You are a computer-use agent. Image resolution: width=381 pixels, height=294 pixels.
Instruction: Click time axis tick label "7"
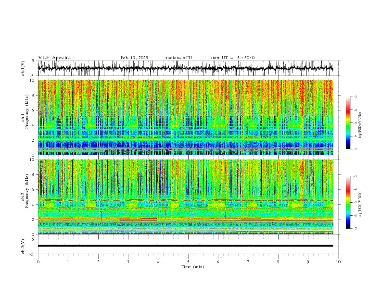coord(248,262)
